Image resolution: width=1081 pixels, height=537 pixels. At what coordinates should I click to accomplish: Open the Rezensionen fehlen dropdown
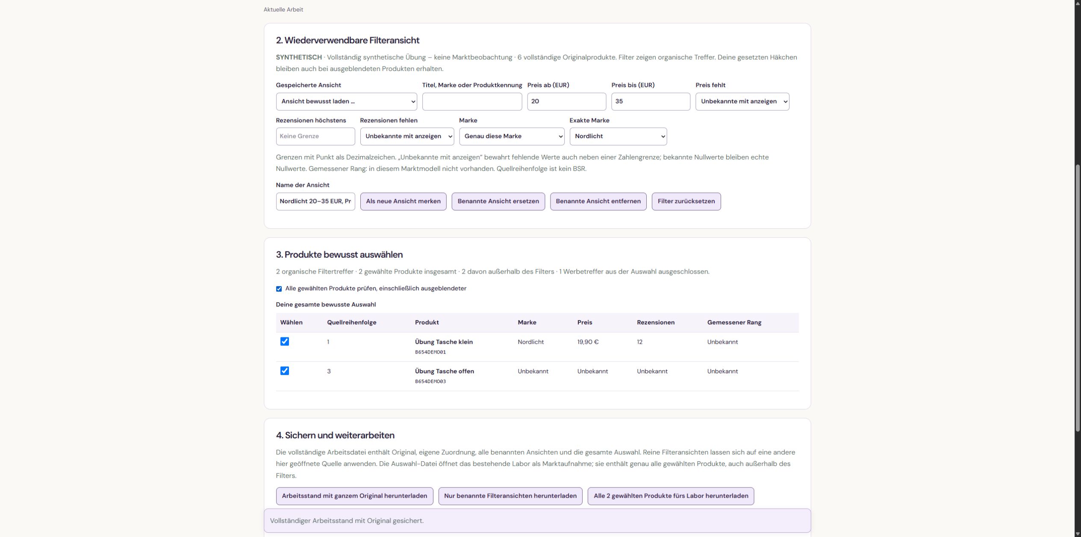click(407, 136)
